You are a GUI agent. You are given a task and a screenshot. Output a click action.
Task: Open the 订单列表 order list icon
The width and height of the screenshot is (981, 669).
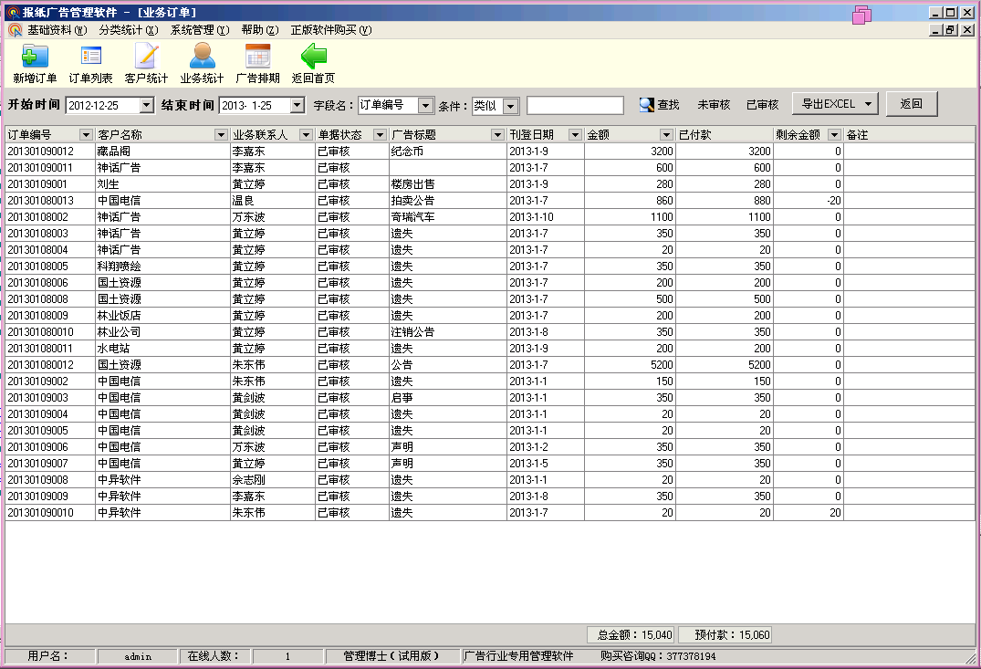[x=90, y=57]
